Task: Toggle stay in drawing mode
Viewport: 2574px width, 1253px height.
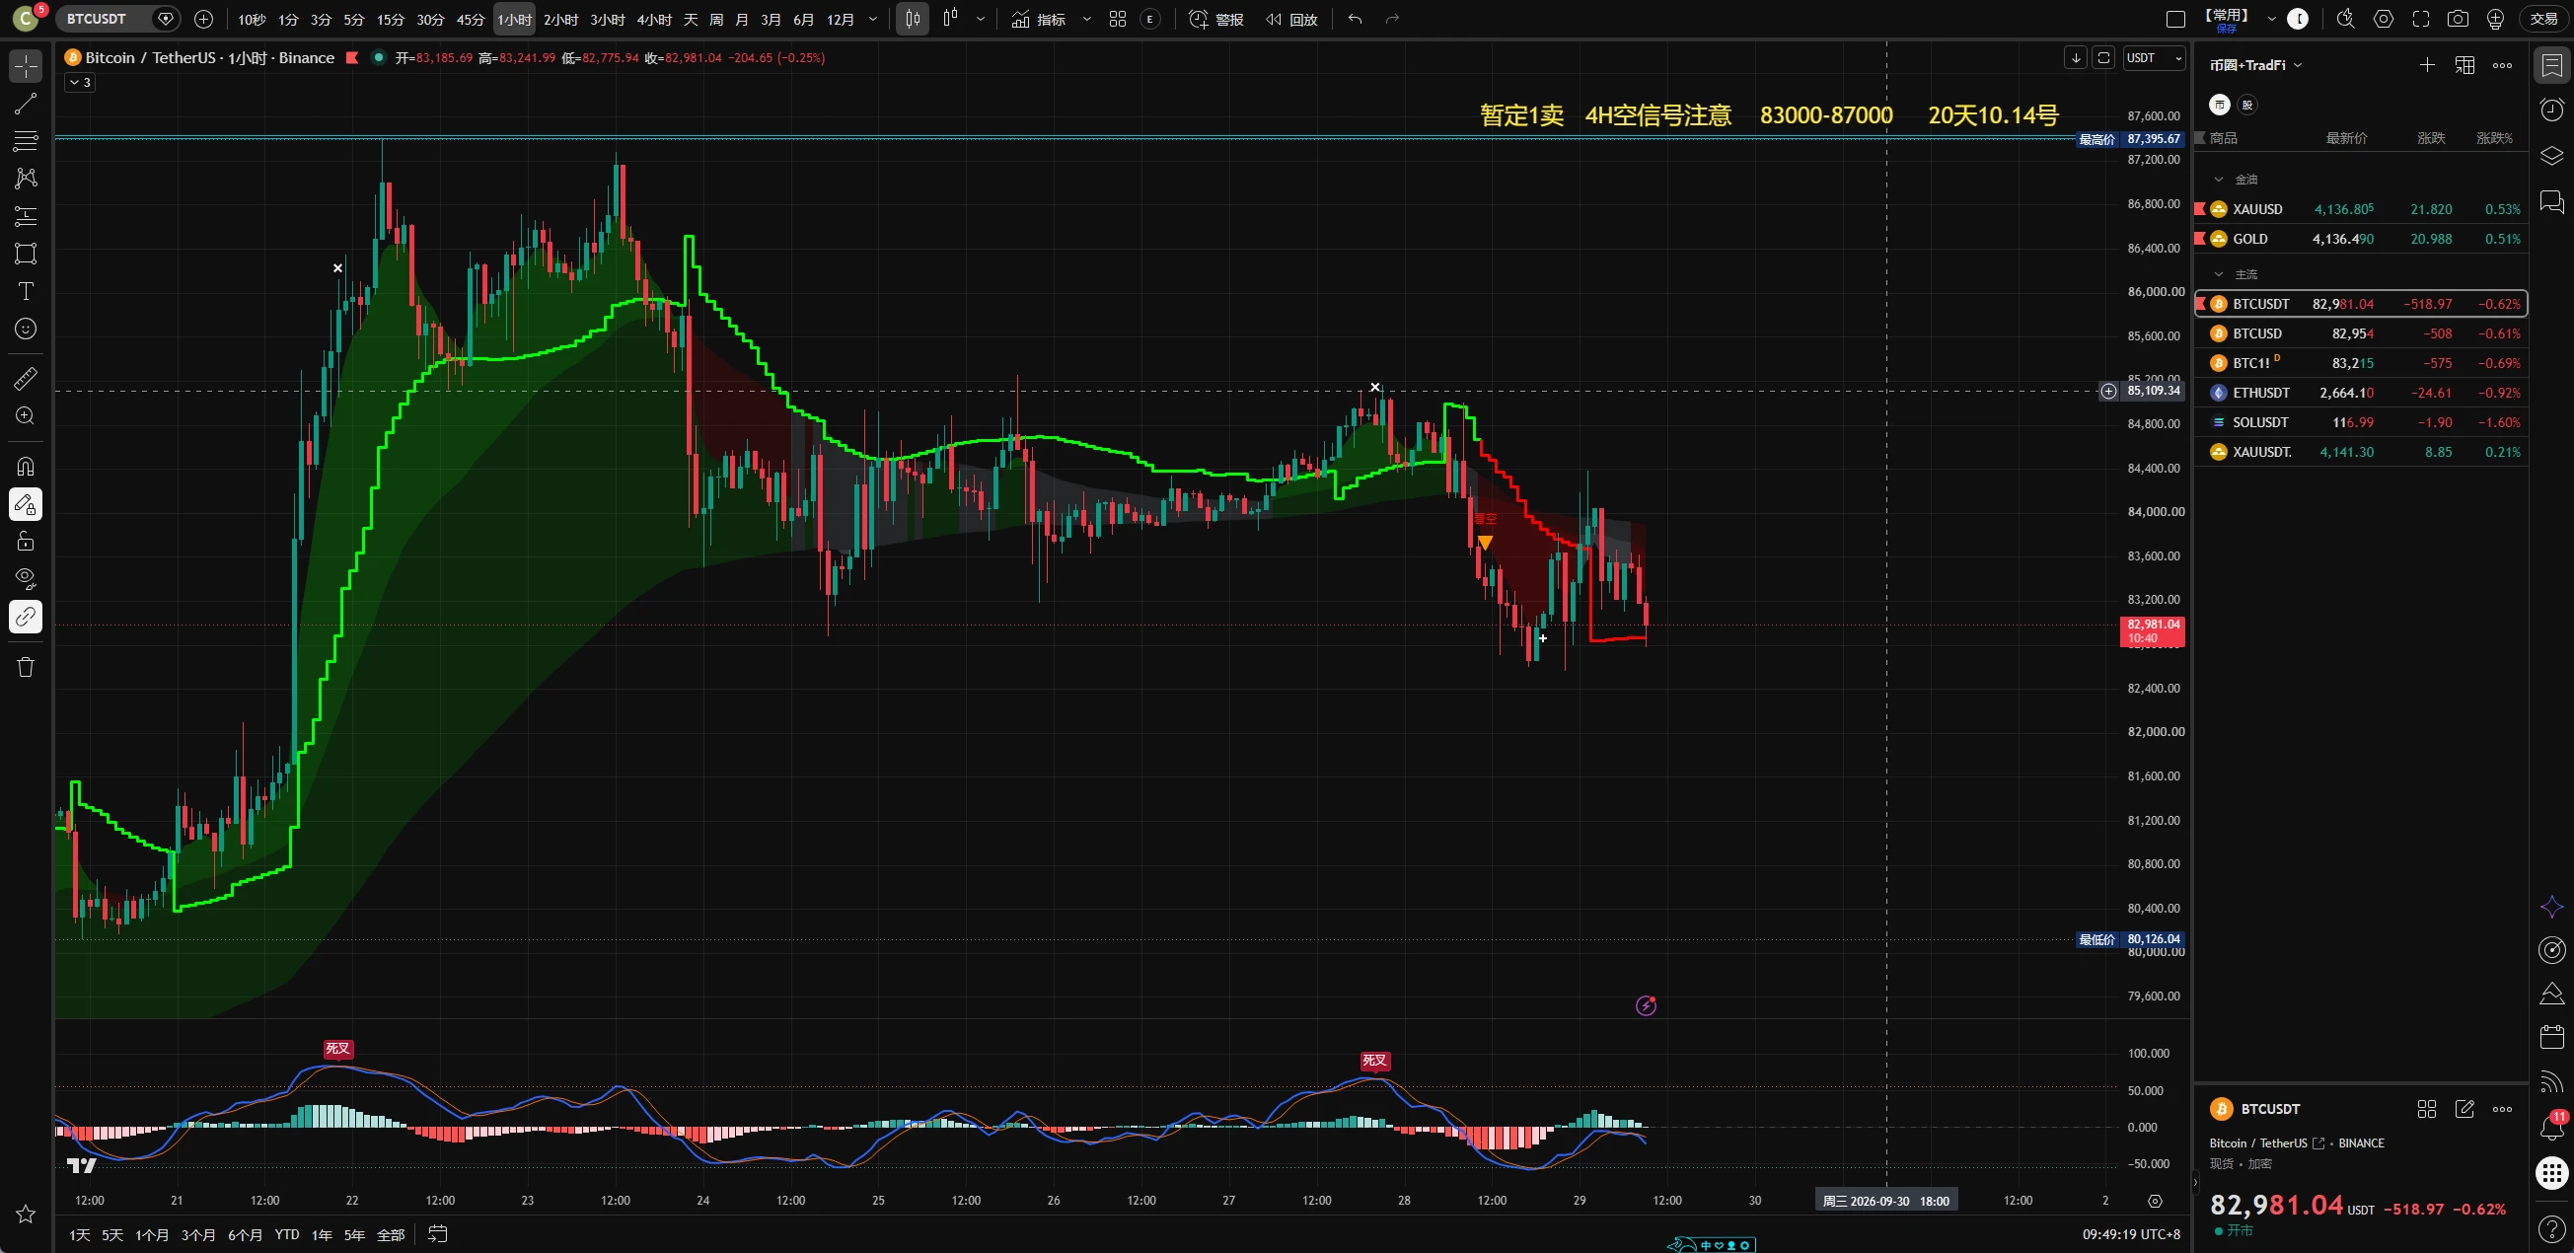Action: pyautogui.click(x=26, y=504)
